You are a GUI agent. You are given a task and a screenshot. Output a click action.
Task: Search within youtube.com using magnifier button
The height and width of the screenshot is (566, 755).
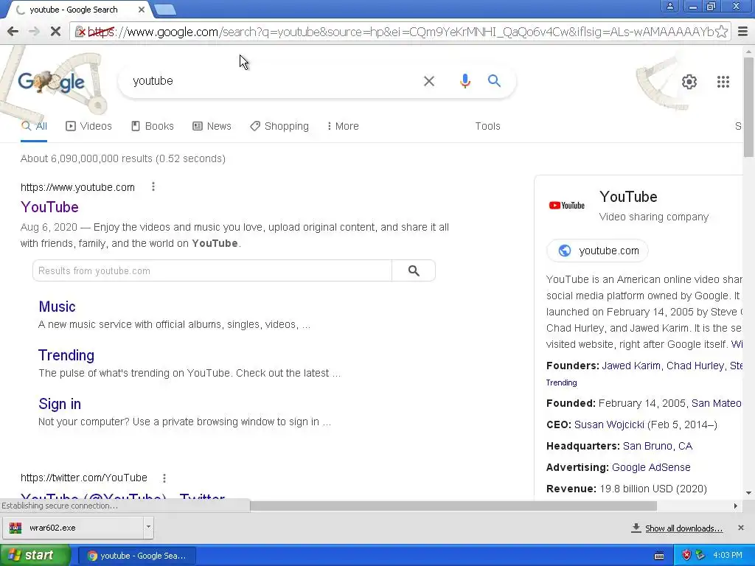click(x=414, y=270)
